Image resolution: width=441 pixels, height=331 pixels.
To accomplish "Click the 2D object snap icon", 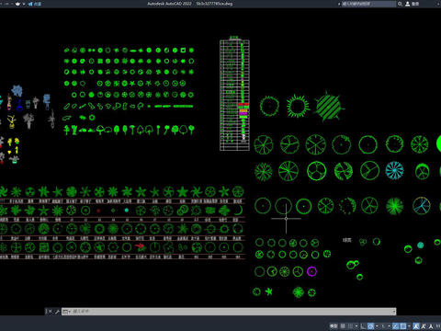I will (x=402, y=326).
